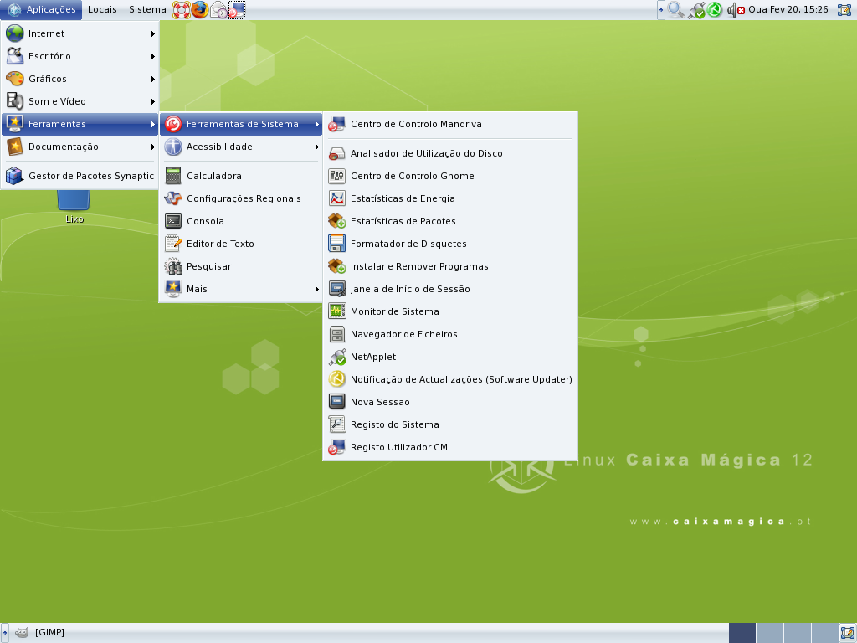Click the top panel notification area handle
The height and width of the screenshot is (643, 857).
[x=661, y=10]
